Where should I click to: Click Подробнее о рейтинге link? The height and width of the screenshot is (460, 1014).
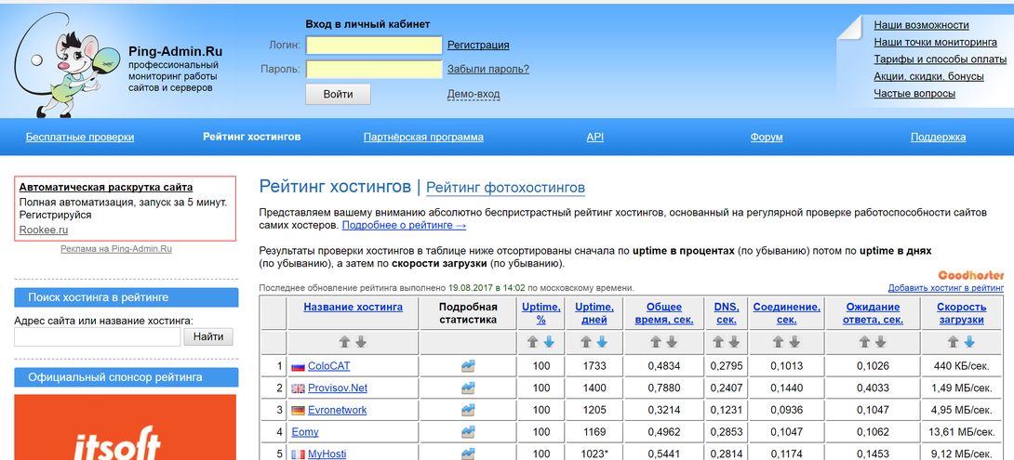tap(404, 226)
